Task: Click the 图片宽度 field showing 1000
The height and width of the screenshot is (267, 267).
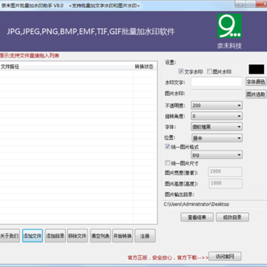Action: point(225,171)
